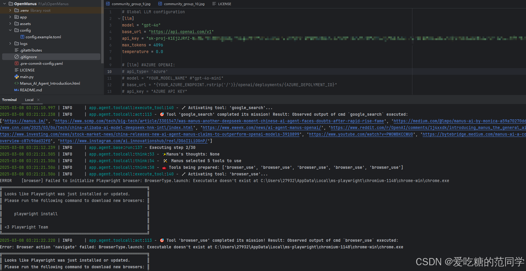
Task: Expand the app folder
Action: coord(10,17)
